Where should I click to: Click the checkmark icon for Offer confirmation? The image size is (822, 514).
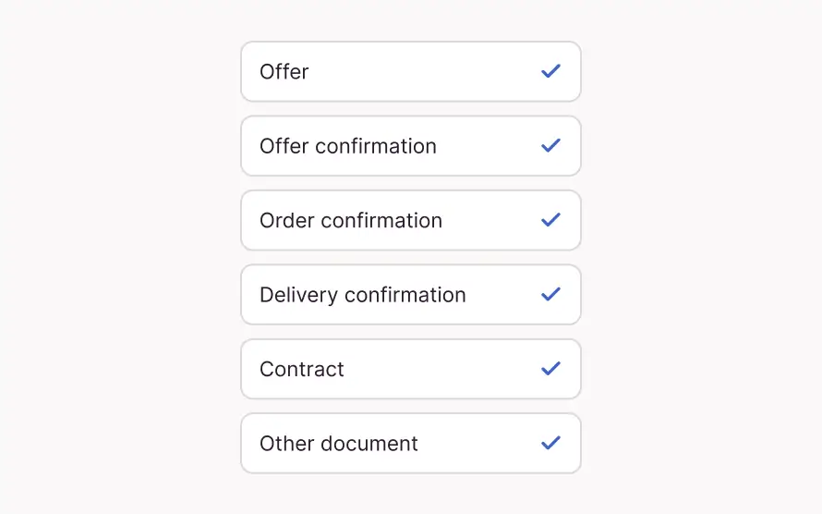click(550, 146)
